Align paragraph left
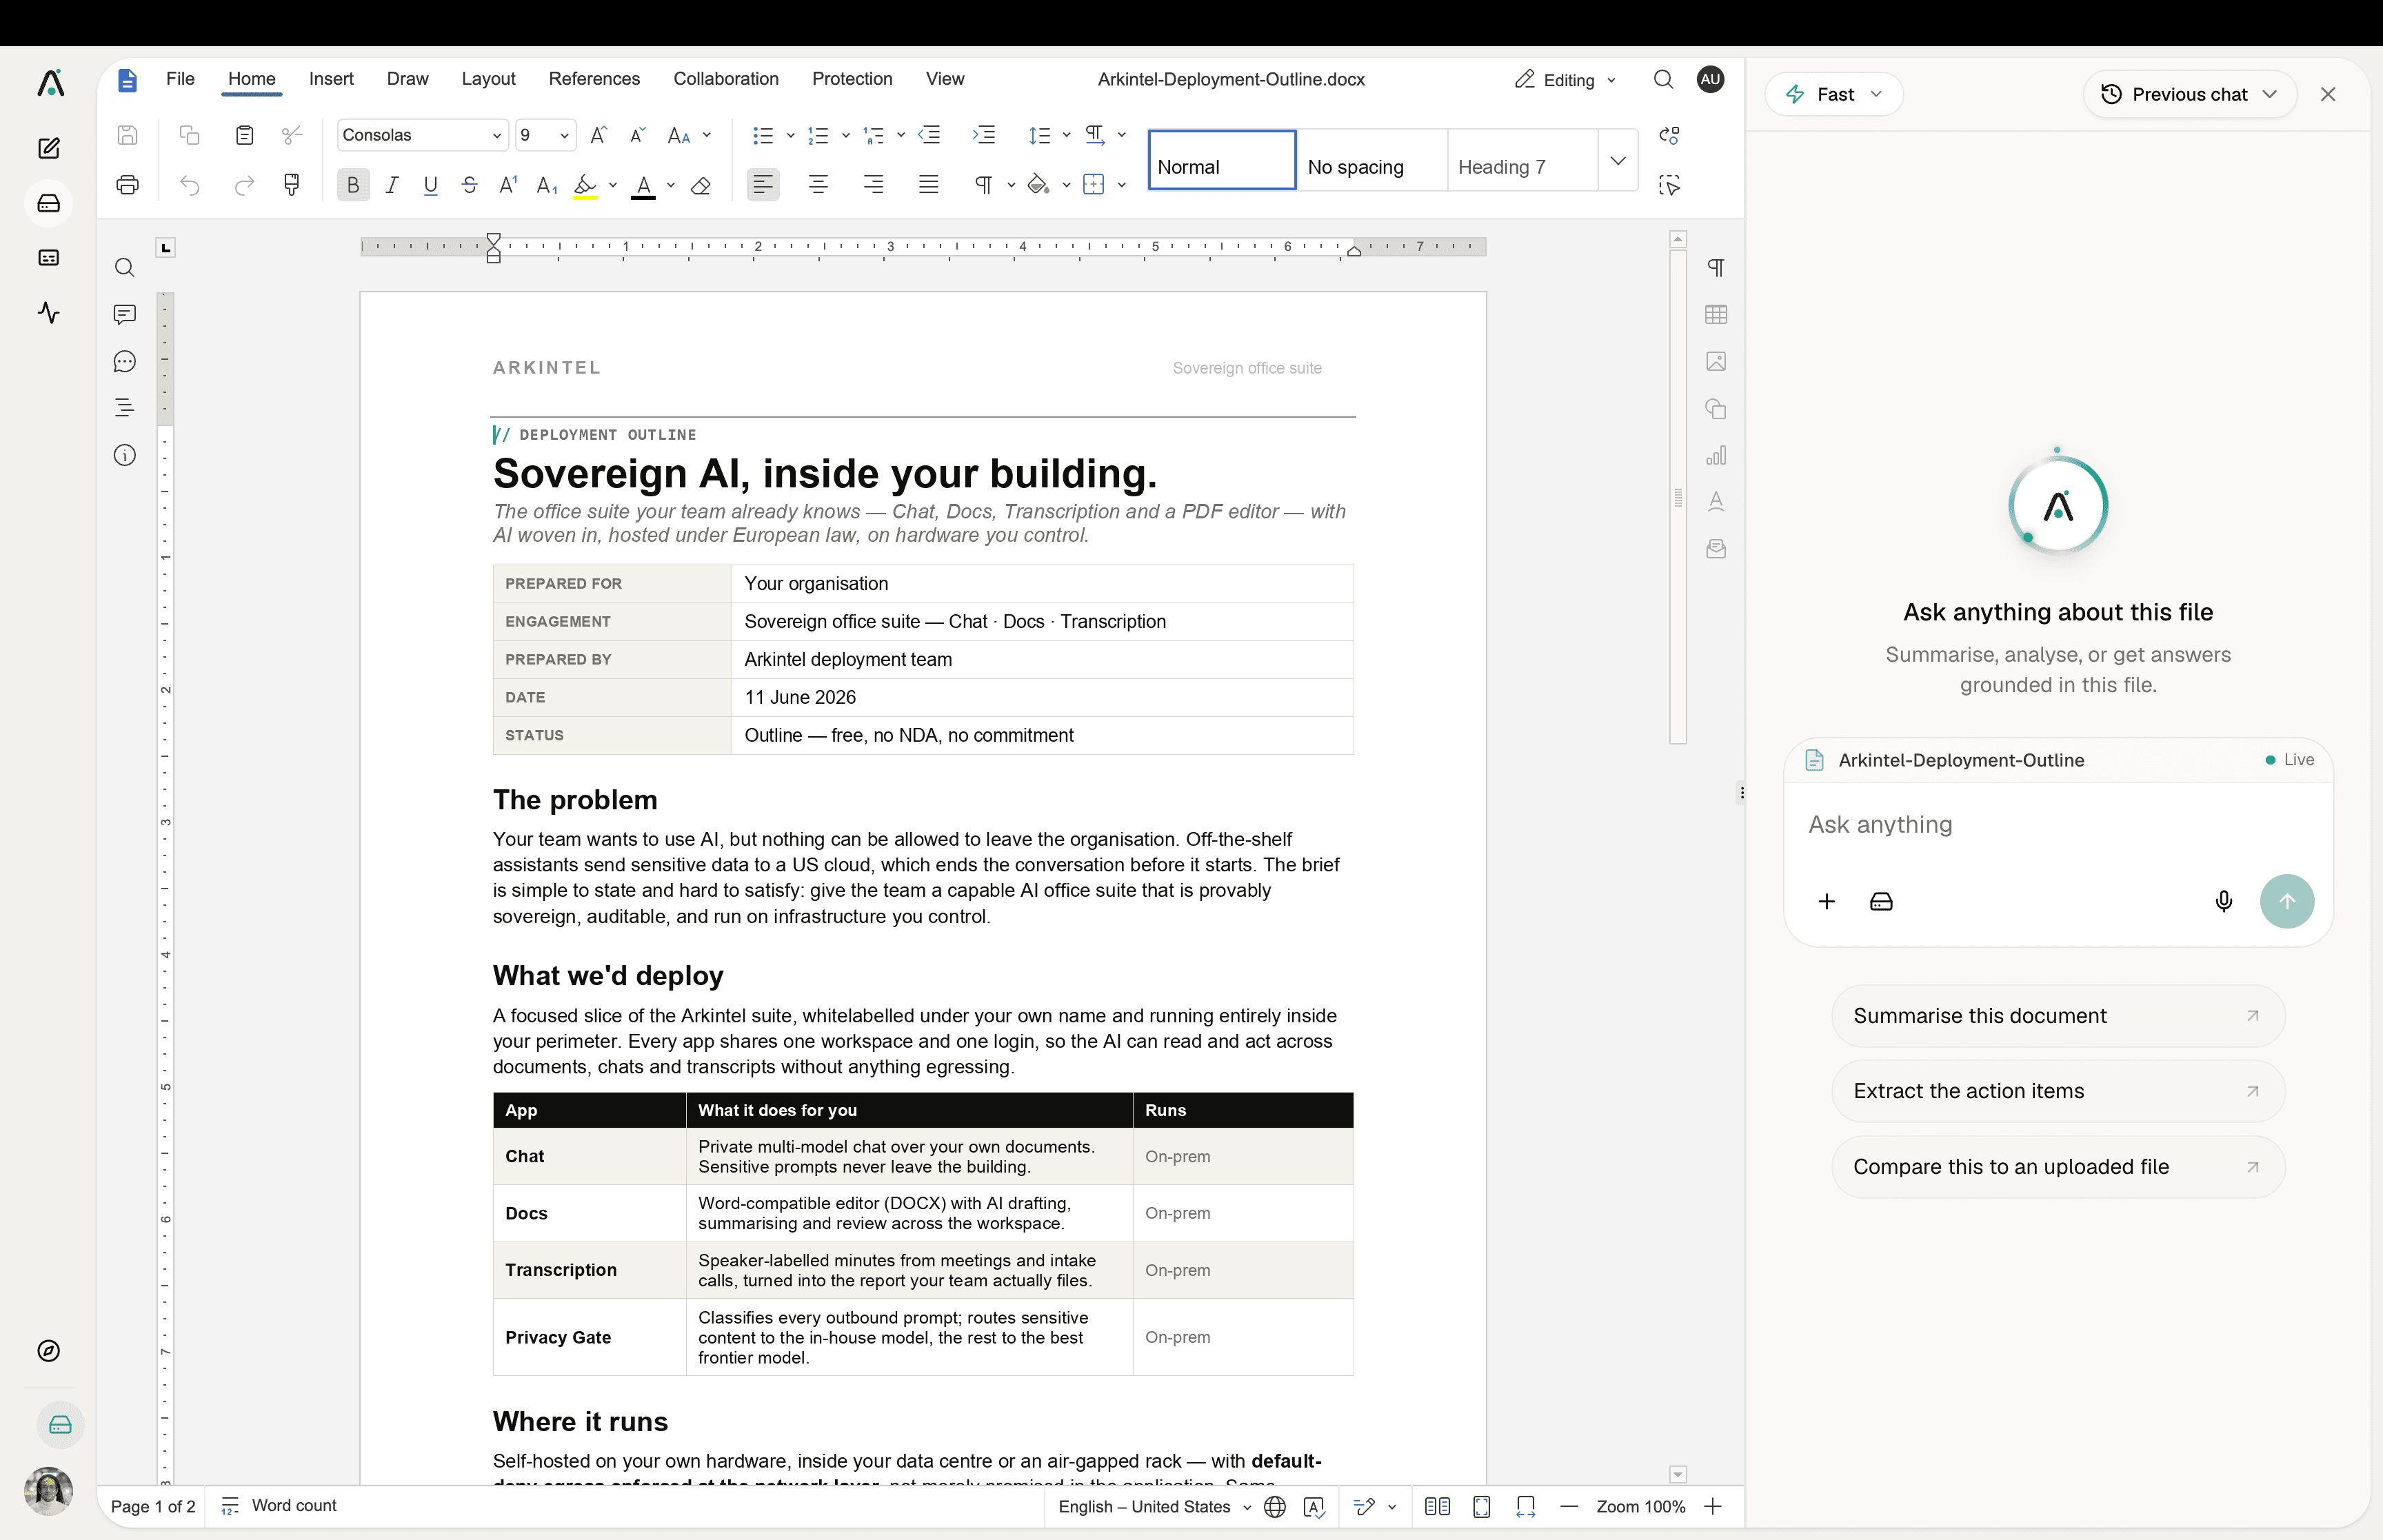Viewport: 2383px width, 1540px height. pyautogui.click(x=763, y=185)
